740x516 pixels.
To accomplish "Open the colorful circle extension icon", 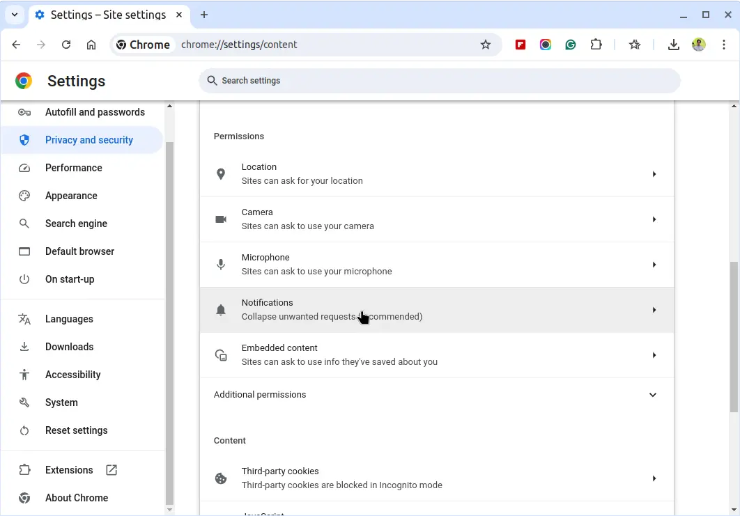I will point(545,45).
